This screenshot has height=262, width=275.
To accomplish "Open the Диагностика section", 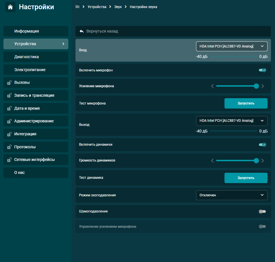I will [36, 57].
